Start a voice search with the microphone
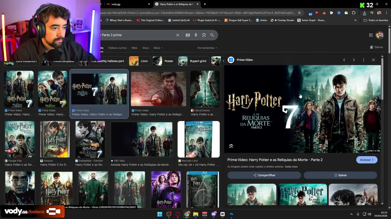 [196, 35]
